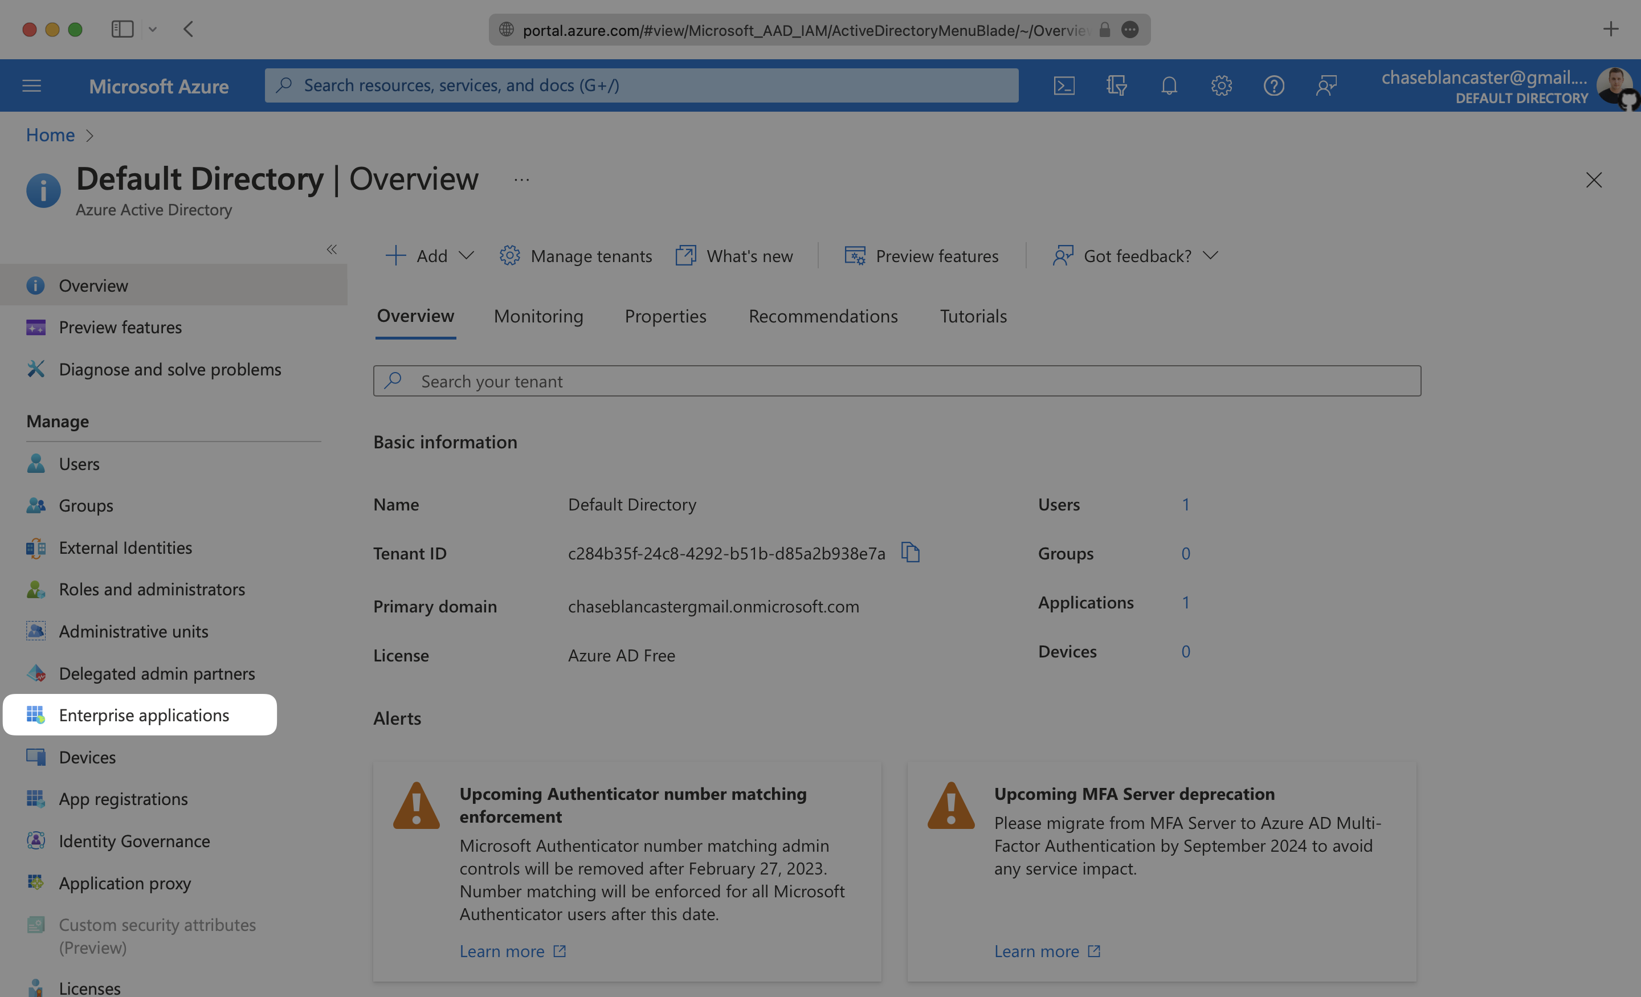Click the Search your tenant field
Image resolution: width=1641 pixels, height=997 pixels.
[x=896, y=381]
